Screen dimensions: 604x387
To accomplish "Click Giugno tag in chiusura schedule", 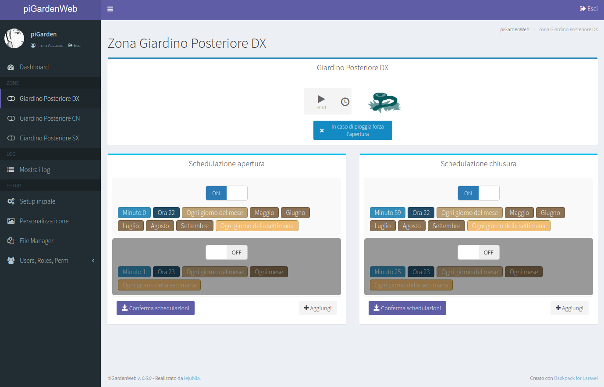I will point(551,213).
